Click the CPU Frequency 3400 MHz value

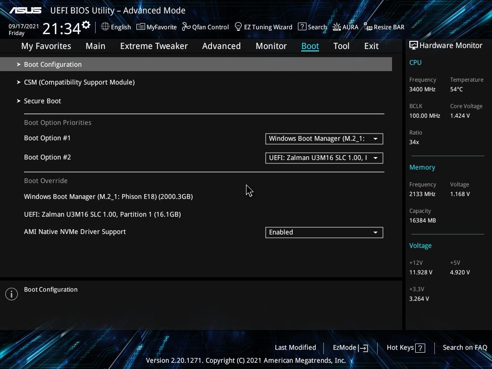pyautogui.click(x=422, y=89)
